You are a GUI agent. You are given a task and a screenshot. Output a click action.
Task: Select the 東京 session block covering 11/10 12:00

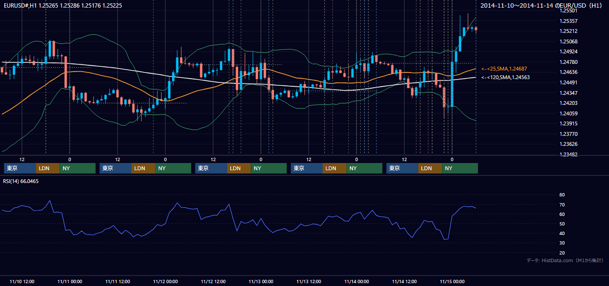20,168
